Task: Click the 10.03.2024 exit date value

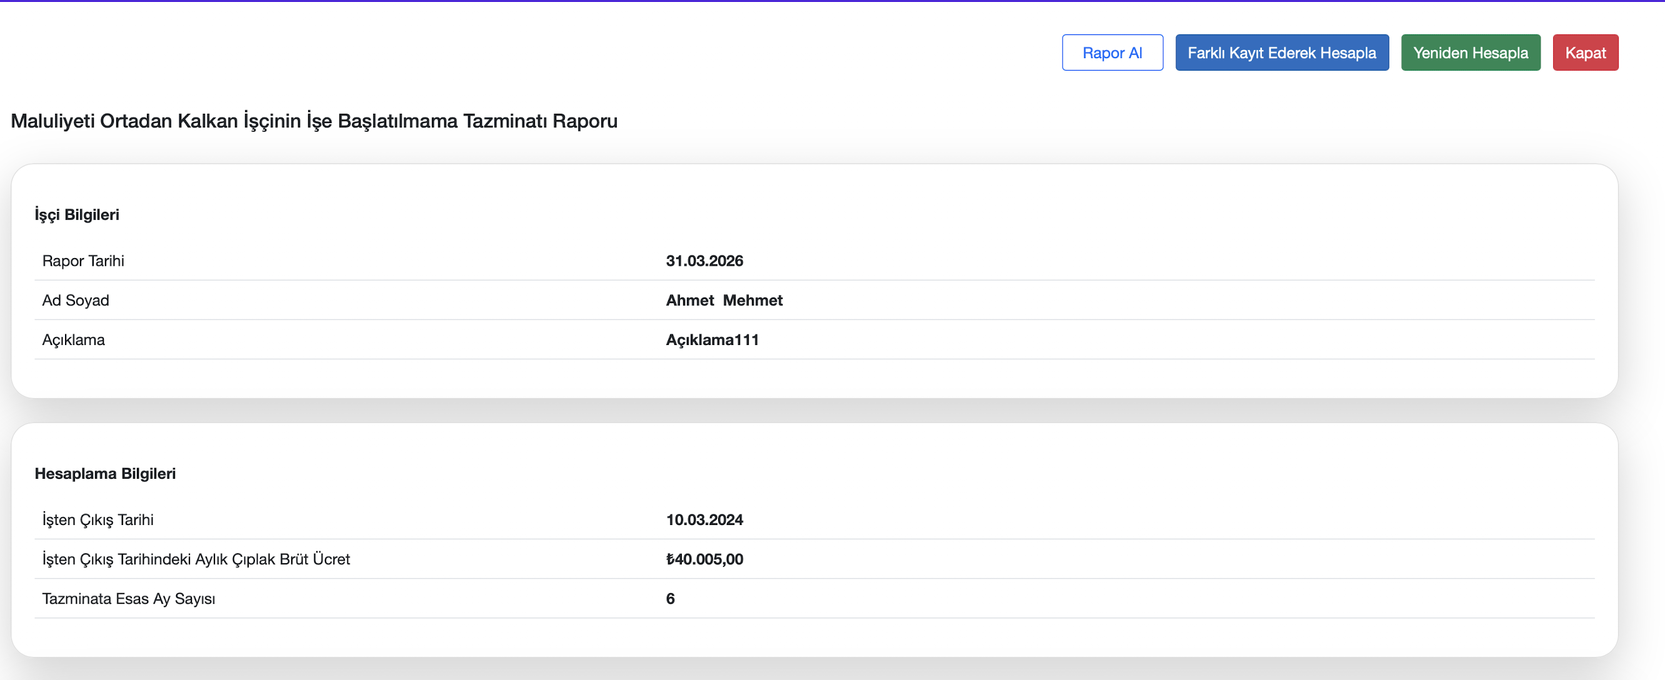Action: [x=704, y=520]
